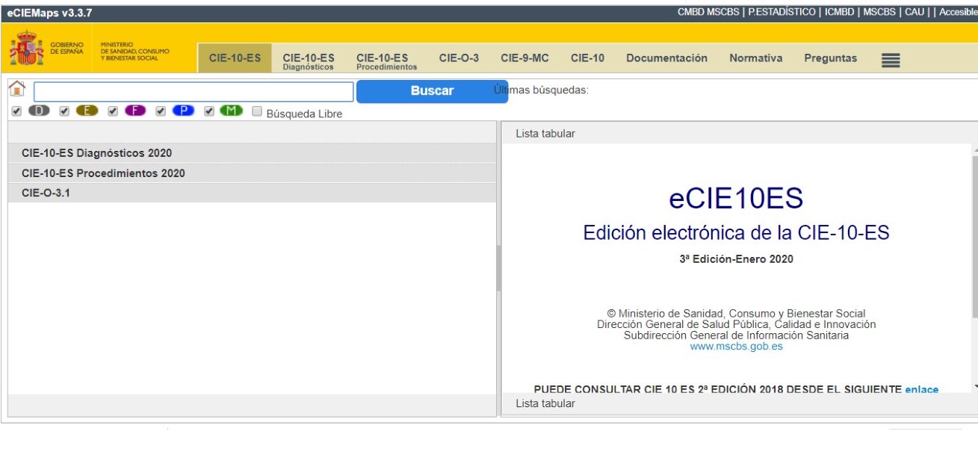Select the CIE-10-ES tab
The width and height of the screenshot is (978, 449).
(235, 58)
